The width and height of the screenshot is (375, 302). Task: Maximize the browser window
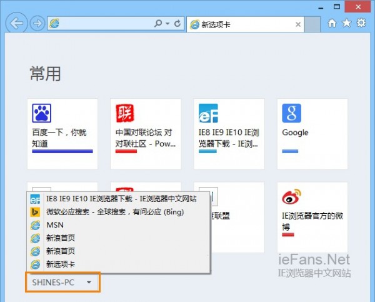click(337, 7)
